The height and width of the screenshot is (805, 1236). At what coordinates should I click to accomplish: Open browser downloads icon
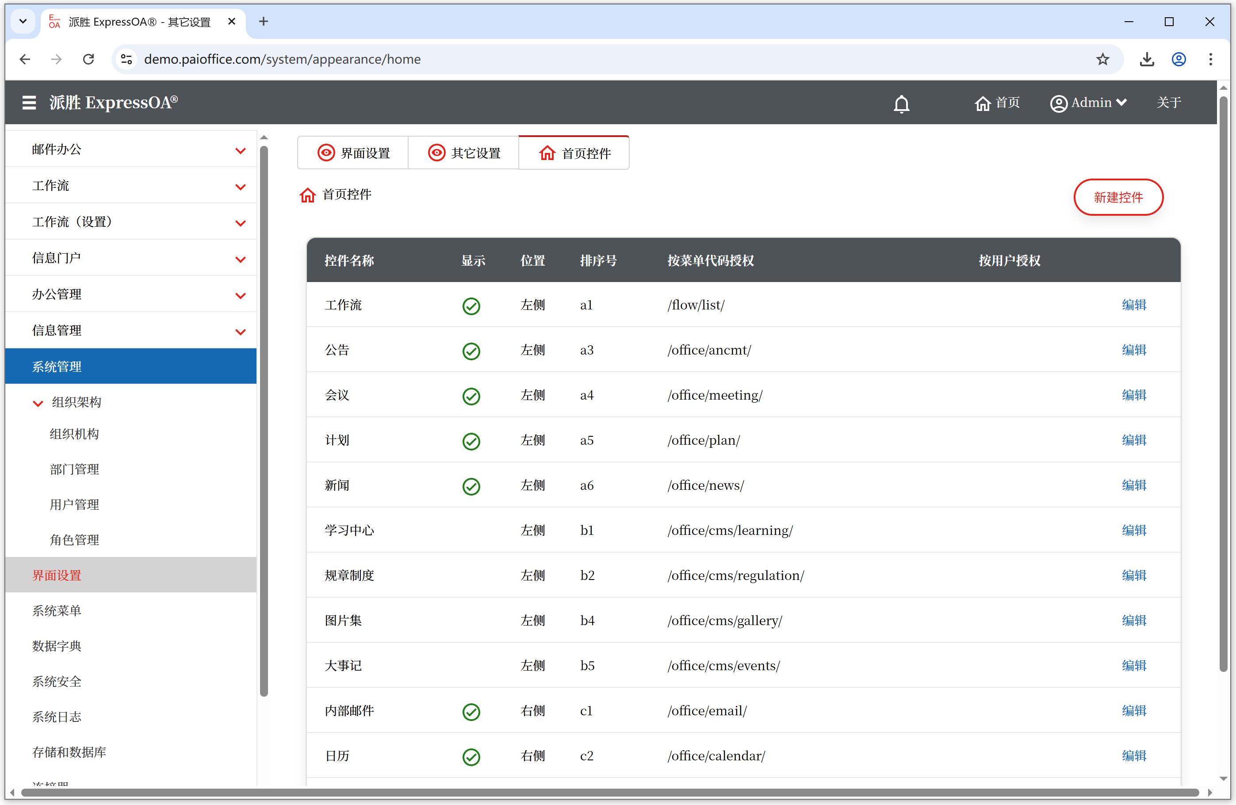(x=1147, y=59)
